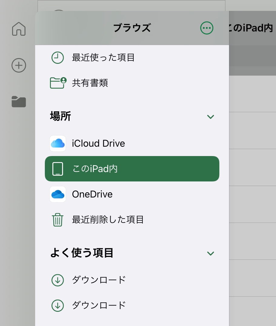Viewport: 276px width, 326px height.
Task: Tap the iPad device icon
Action: coord(58,169)
